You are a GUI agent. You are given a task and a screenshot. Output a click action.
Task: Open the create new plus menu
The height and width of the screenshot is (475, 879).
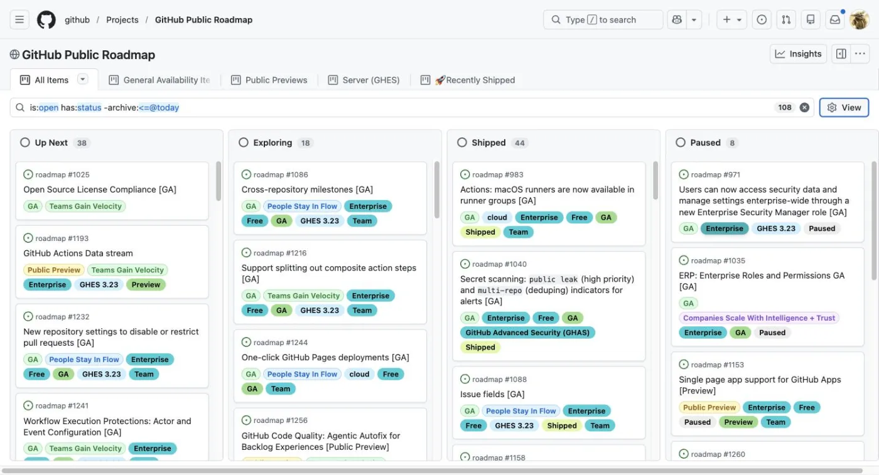click(x=732, y=19)
